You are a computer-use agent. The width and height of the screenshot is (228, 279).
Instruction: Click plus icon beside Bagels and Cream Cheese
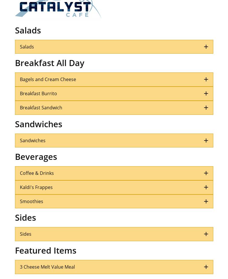pyautogui.click(x=206, y=79)
